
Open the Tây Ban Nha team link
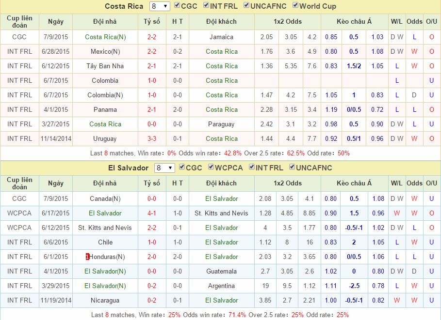[105, 66]
